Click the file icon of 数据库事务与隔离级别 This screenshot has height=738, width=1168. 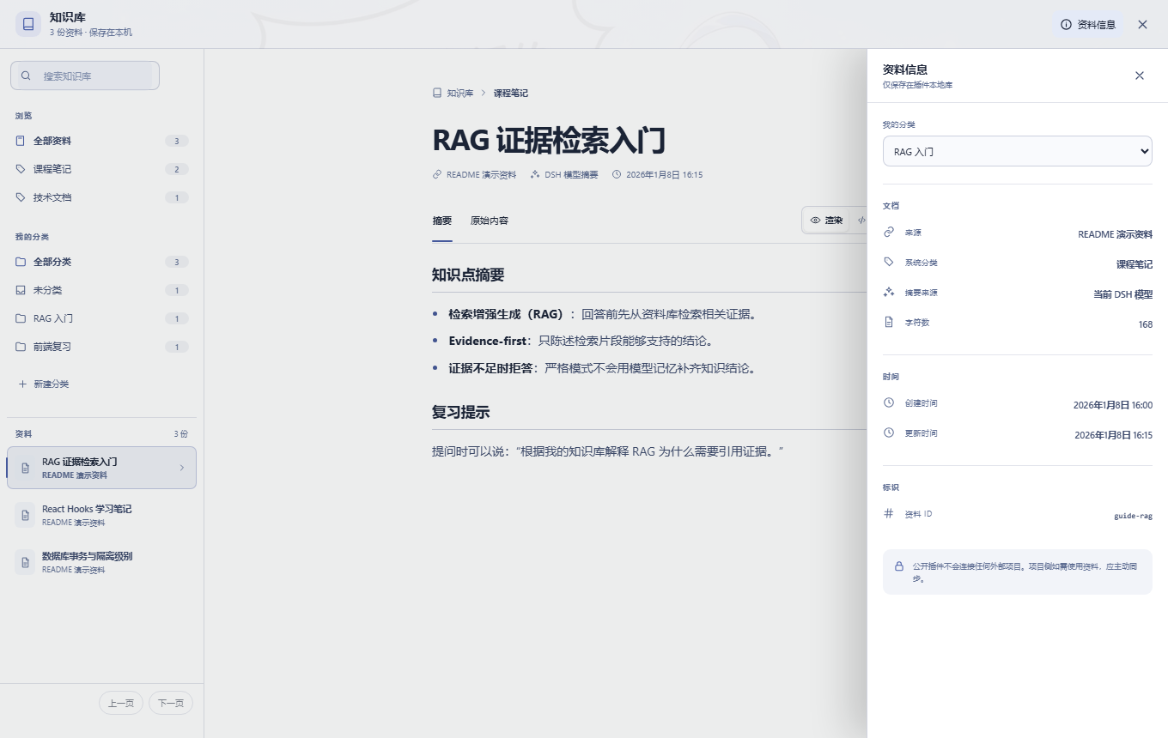[26, 562]
